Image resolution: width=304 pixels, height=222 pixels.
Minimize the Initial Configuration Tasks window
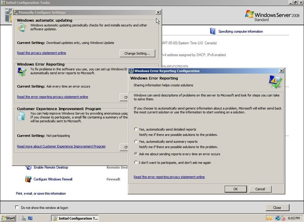point(291,3)
